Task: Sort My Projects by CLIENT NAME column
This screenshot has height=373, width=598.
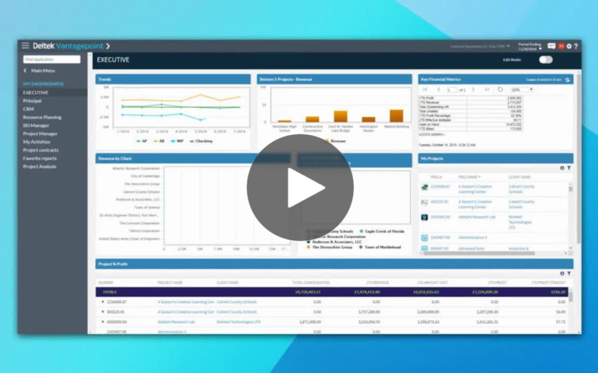Action: [x=519, y=177]
